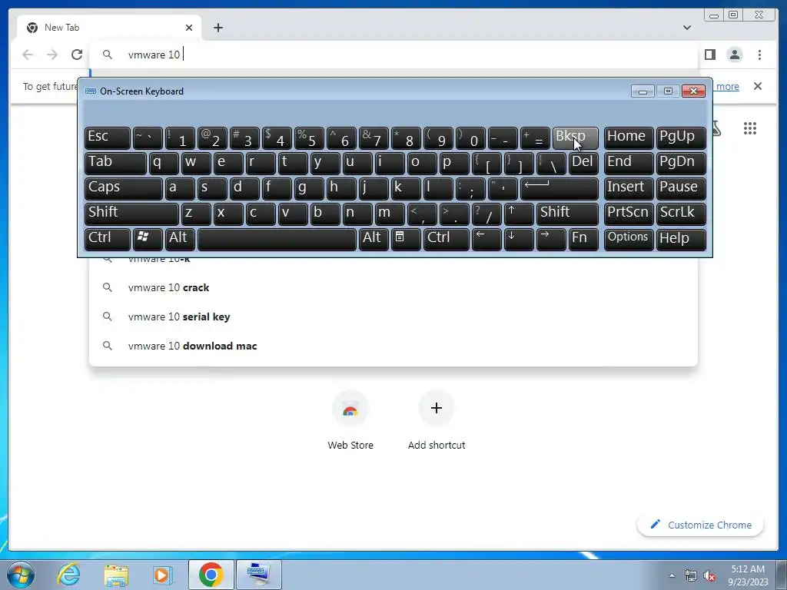Click the Pause key
Image resolution: width=787 pixels, height=590 pixels.
pos(681,188)
